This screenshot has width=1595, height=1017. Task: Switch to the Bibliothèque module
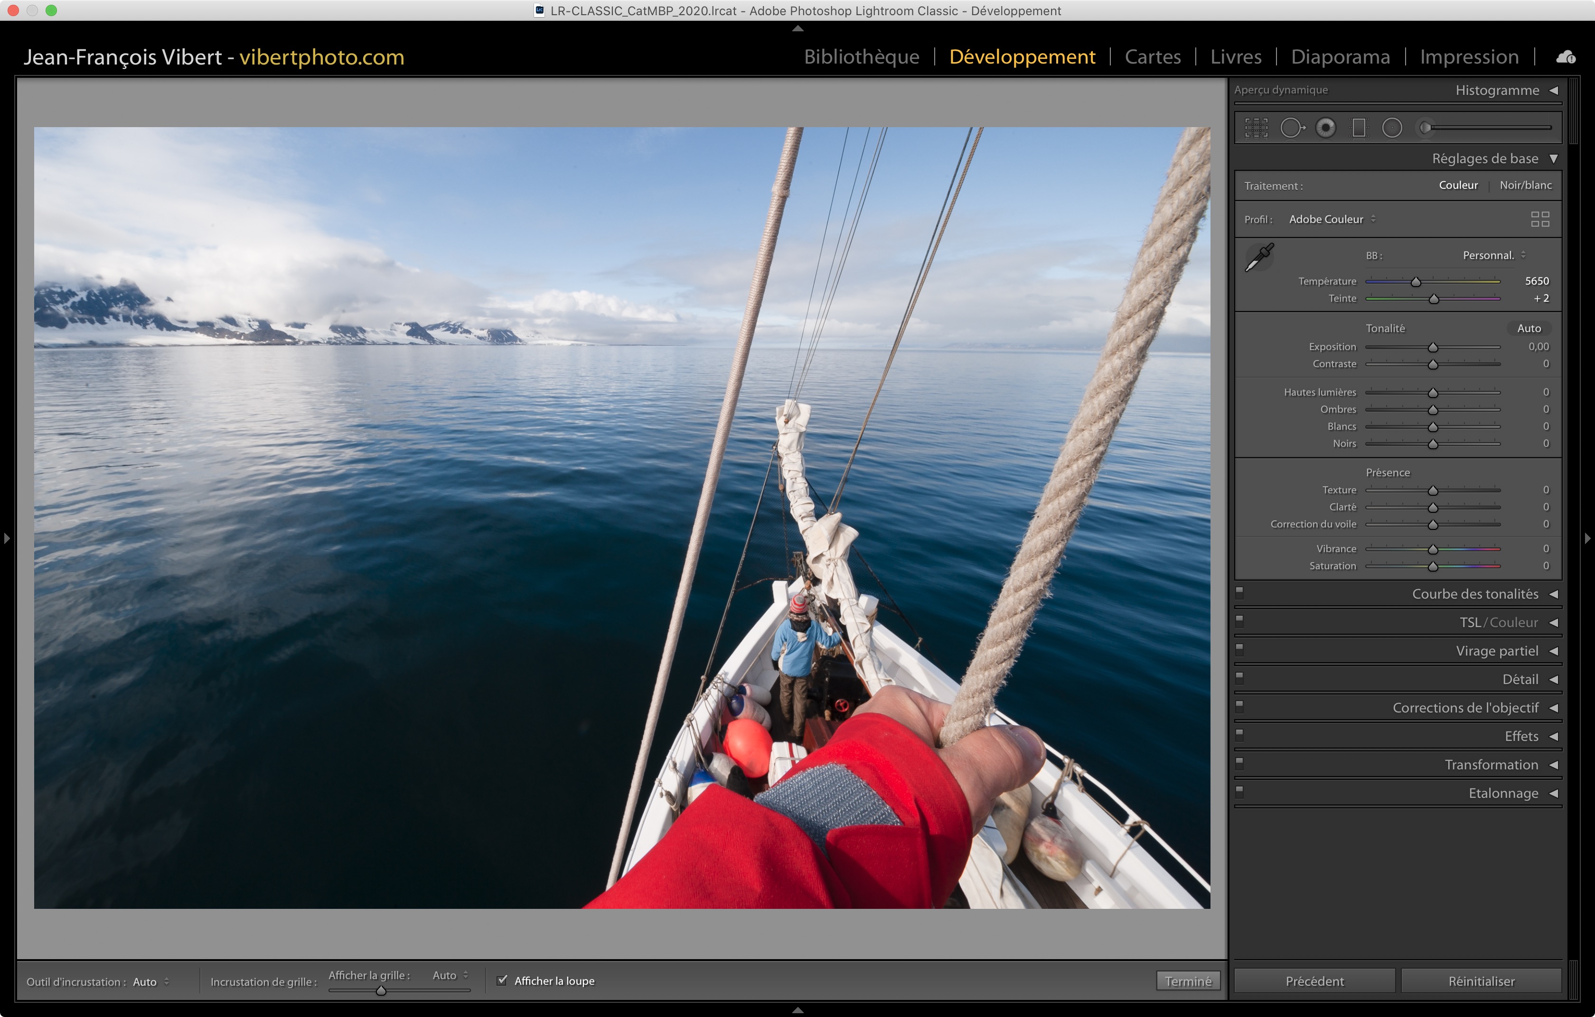point(861,57)
